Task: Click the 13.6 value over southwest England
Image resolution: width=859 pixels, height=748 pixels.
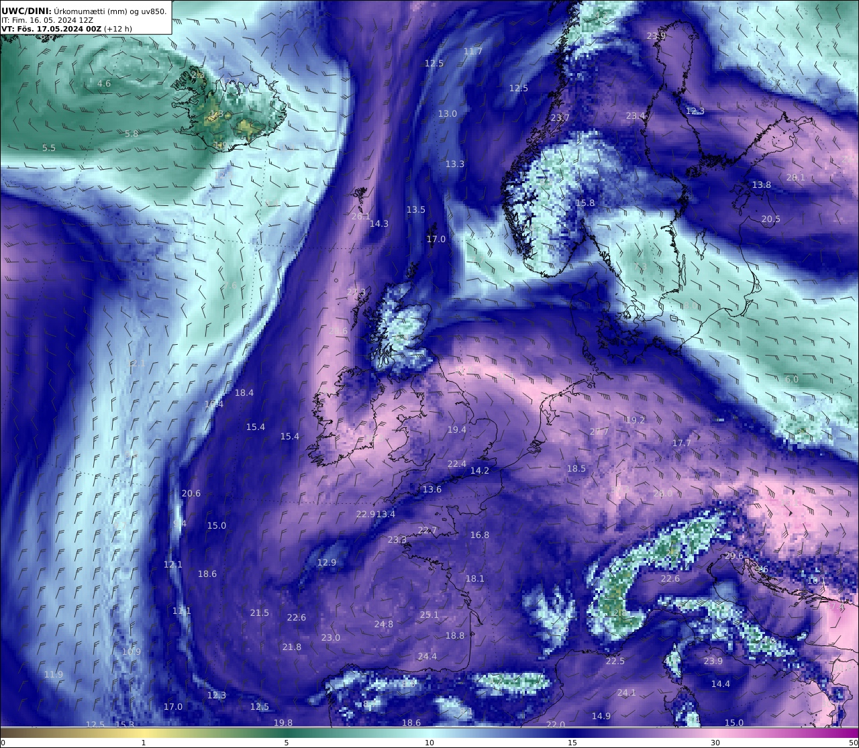Action: (432, 490)
